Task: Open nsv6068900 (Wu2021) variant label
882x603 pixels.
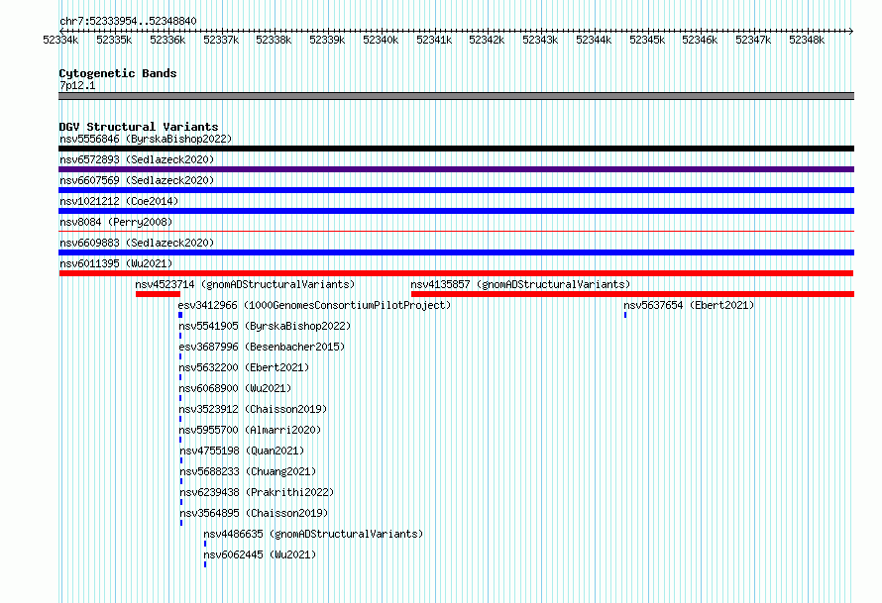Action: pyautogui.click(x=235, y=388)
